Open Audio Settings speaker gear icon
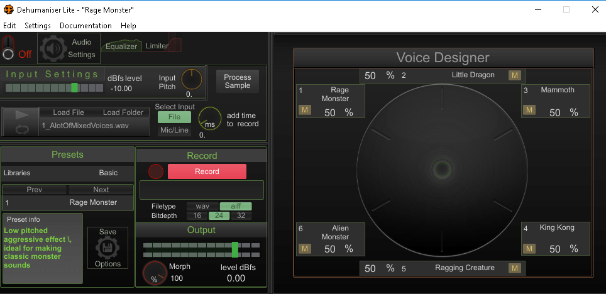The height and width of the screenshot is (294, 606). pyautogui.click(x=55, y=49)
